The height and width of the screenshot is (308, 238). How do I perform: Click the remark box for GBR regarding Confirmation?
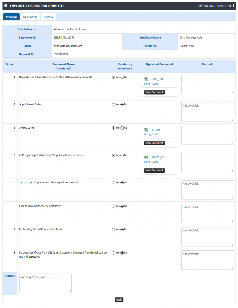pos(207,162)
